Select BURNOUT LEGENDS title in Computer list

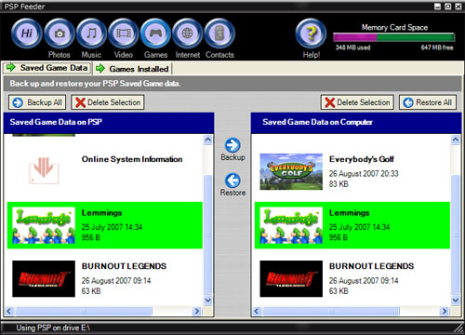point(371,266)
